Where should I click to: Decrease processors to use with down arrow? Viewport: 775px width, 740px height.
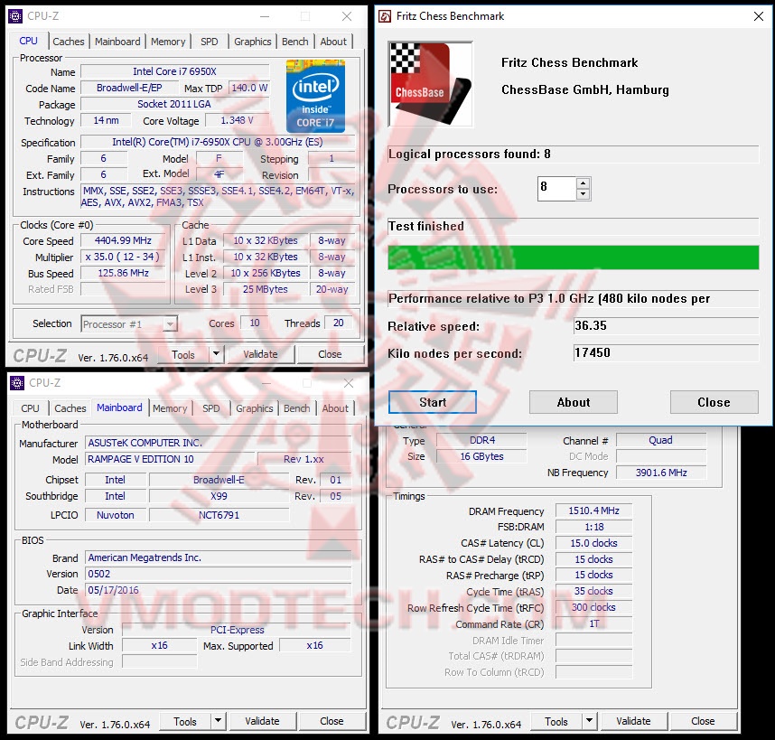tap(584, 193)
